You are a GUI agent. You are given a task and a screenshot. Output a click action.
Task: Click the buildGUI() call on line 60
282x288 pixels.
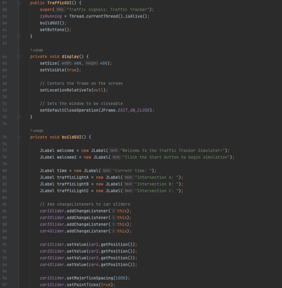52,23
